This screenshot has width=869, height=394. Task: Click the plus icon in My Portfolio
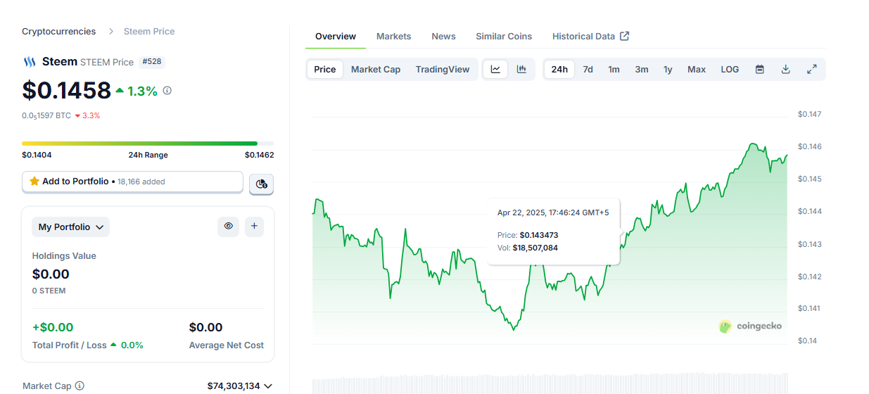click(254, 227)
